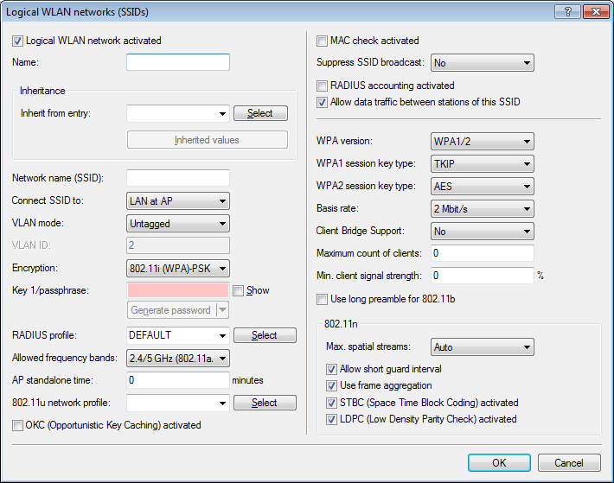Screen dimensions: 614x483
Task: Click Select next to Inherit from entry
Action: 259,113
